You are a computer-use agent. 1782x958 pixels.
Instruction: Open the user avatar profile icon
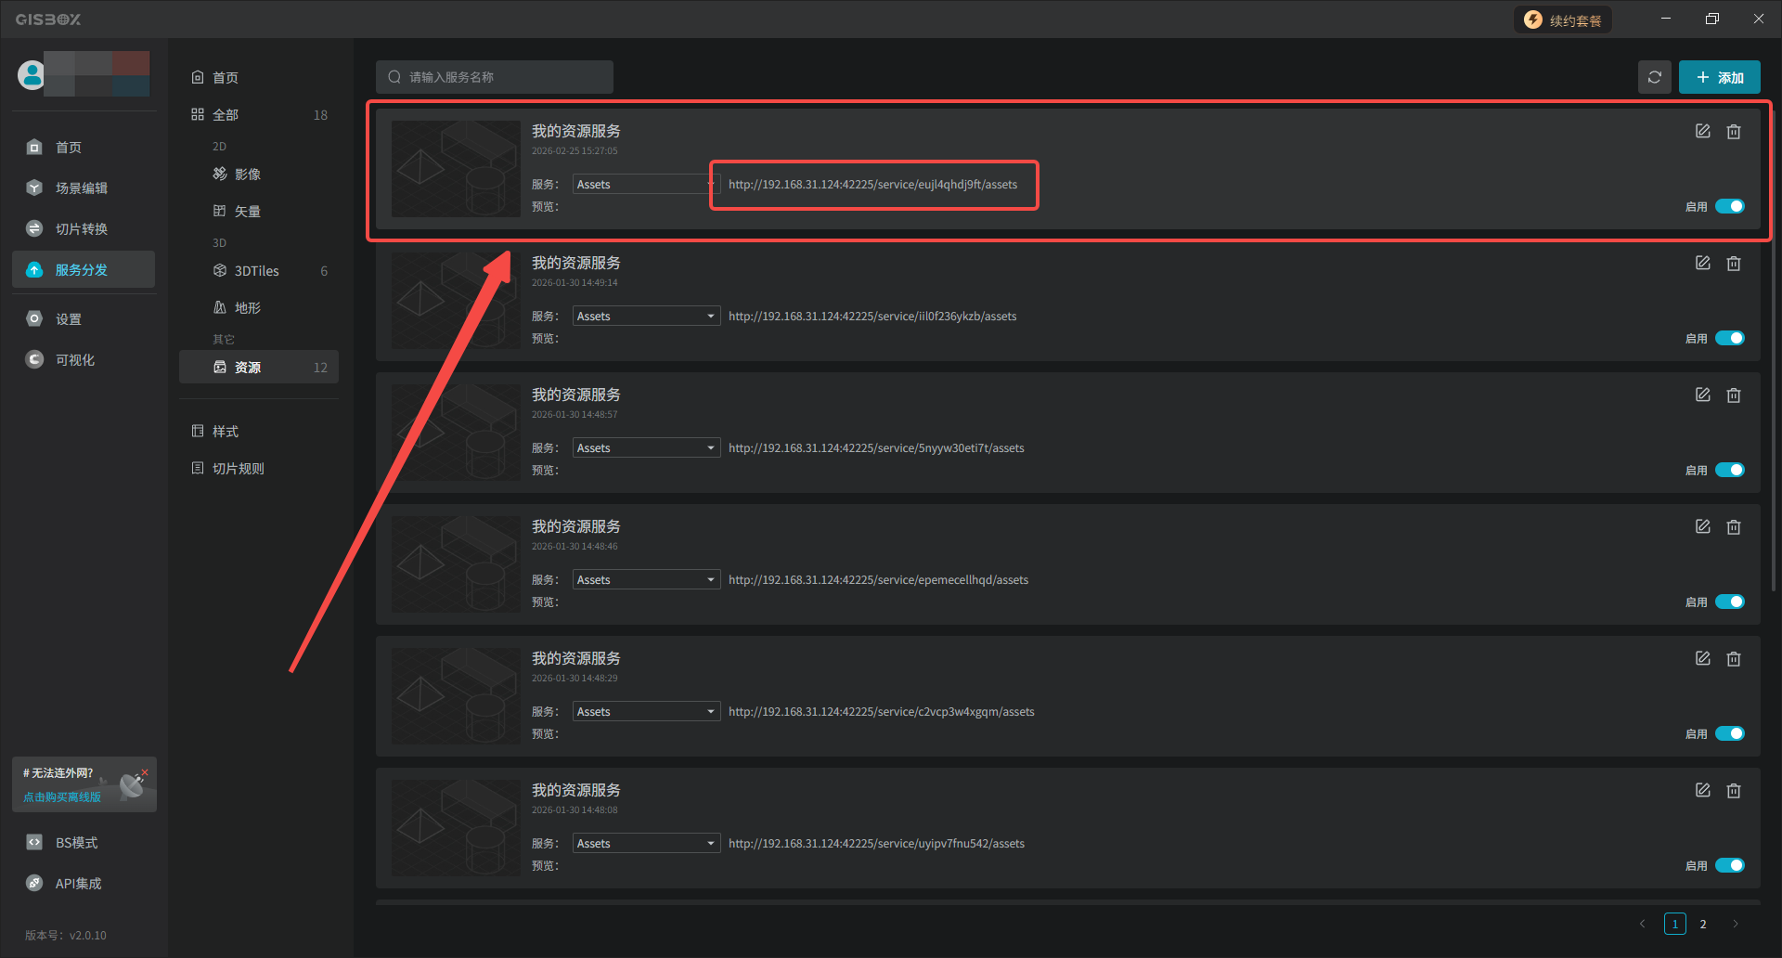click(32, 75)
